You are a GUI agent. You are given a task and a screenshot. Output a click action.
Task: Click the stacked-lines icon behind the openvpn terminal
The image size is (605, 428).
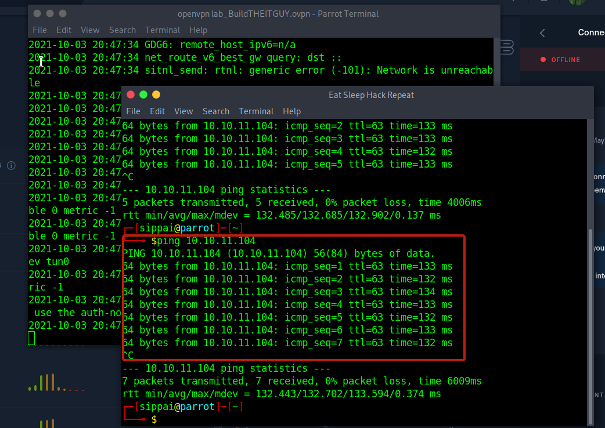(x=507, y=47)
